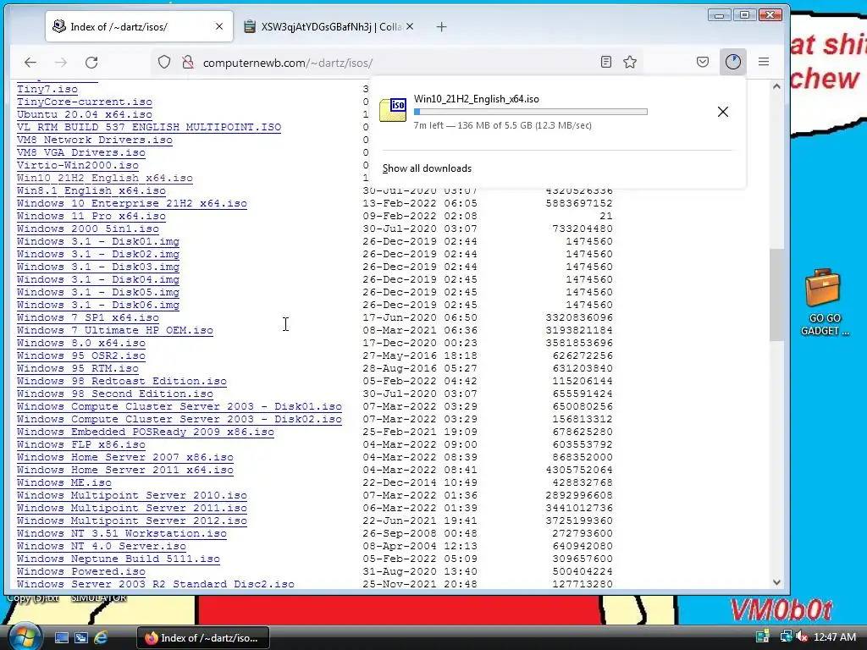Select the GO GO GADGET briefcase desktop icon
Screen dimensions: 867x650
[824, 302]
